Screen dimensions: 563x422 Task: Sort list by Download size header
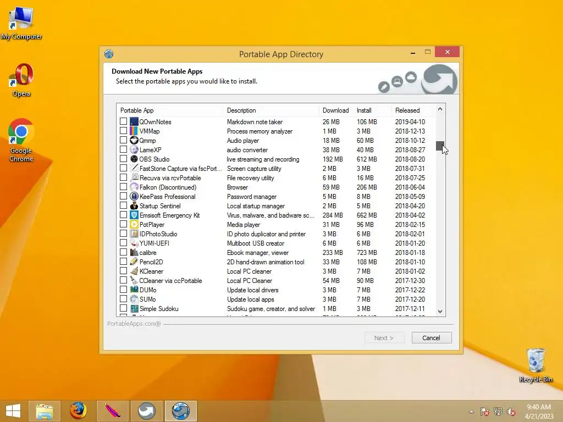click(336, 110)
